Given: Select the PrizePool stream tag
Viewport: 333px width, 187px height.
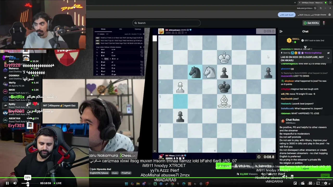Looking at the screenshot, I should point(126,173).
